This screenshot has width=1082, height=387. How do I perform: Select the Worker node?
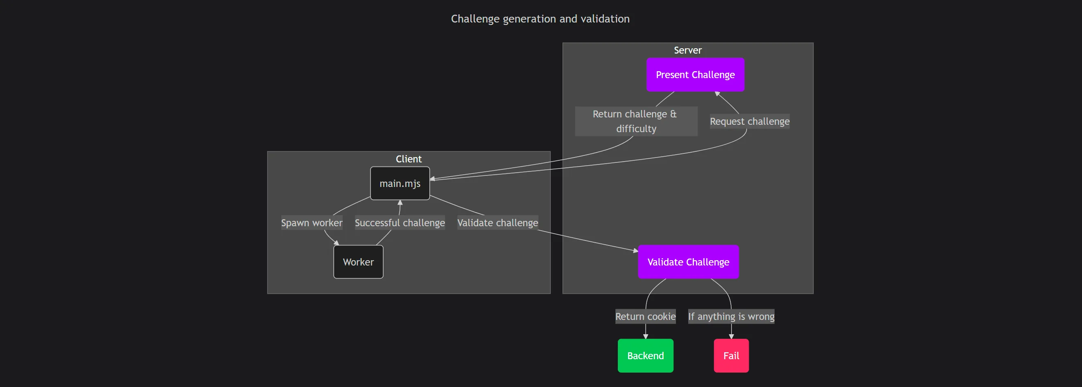(358, 262)
